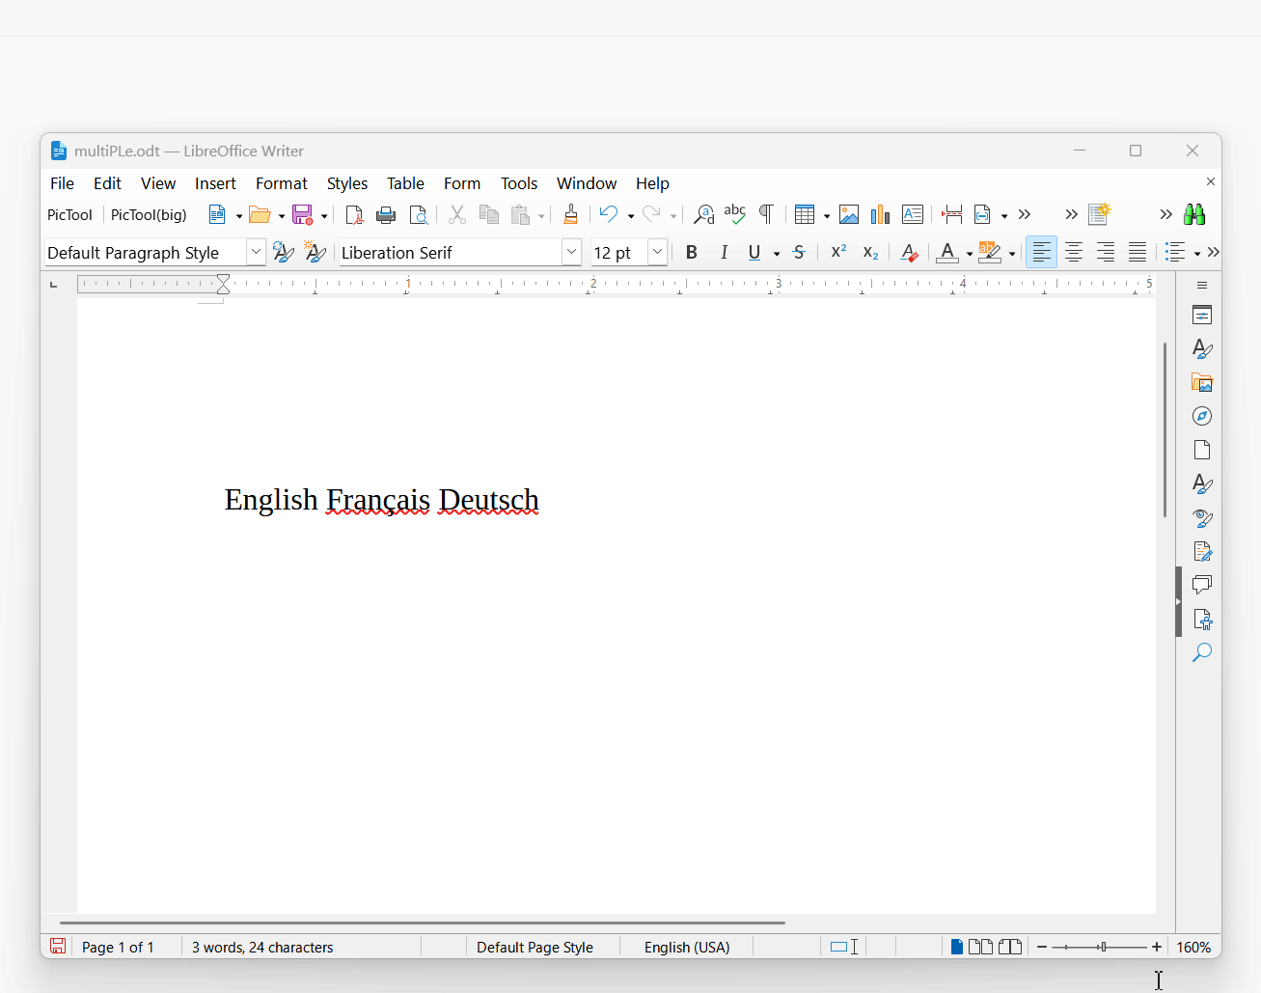Toggle Subscript formatting
1261x993 pixels.
click(870, 252)
